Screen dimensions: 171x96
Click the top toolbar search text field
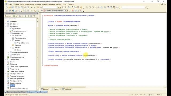(50, 7)
